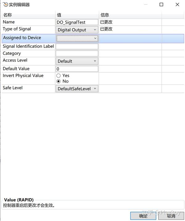Select the Signal Identification Label row label
The width and height of the screenshot is (185, 221).
tap(28, 46)
